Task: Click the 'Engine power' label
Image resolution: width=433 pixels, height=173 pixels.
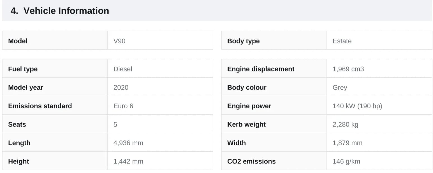Action: [249, 106]
